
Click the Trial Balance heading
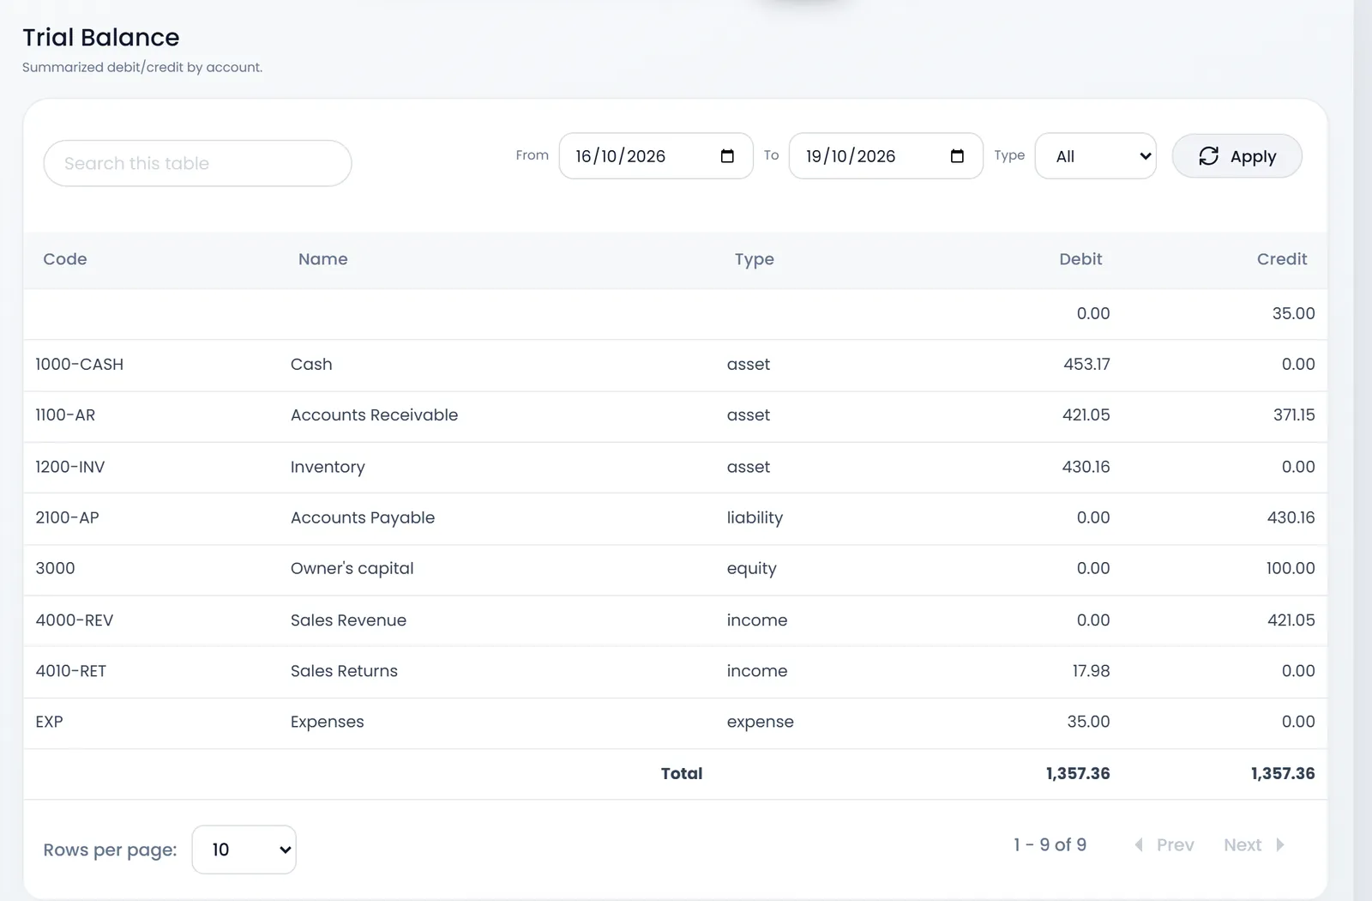100,38
